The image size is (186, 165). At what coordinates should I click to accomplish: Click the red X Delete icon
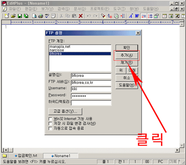[x=81, y=16]
